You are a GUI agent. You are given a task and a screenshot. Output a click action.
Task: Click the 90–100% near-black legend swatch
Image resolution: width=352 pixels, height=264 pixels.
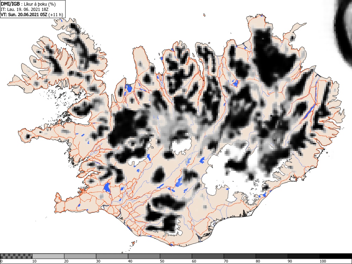click(x=303, y=256)
